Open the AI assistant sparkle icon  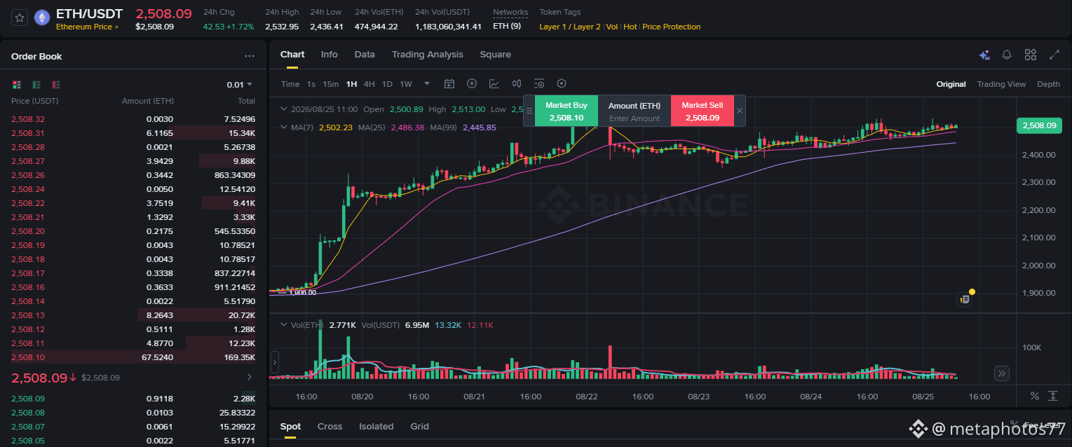[x=984, y=55]
